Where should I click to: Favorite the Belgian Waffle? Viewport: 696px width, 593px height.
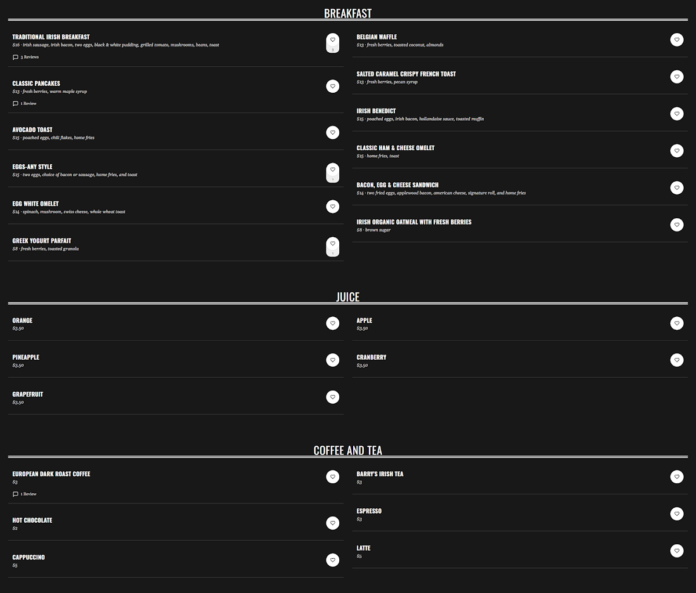click(677, 40)
